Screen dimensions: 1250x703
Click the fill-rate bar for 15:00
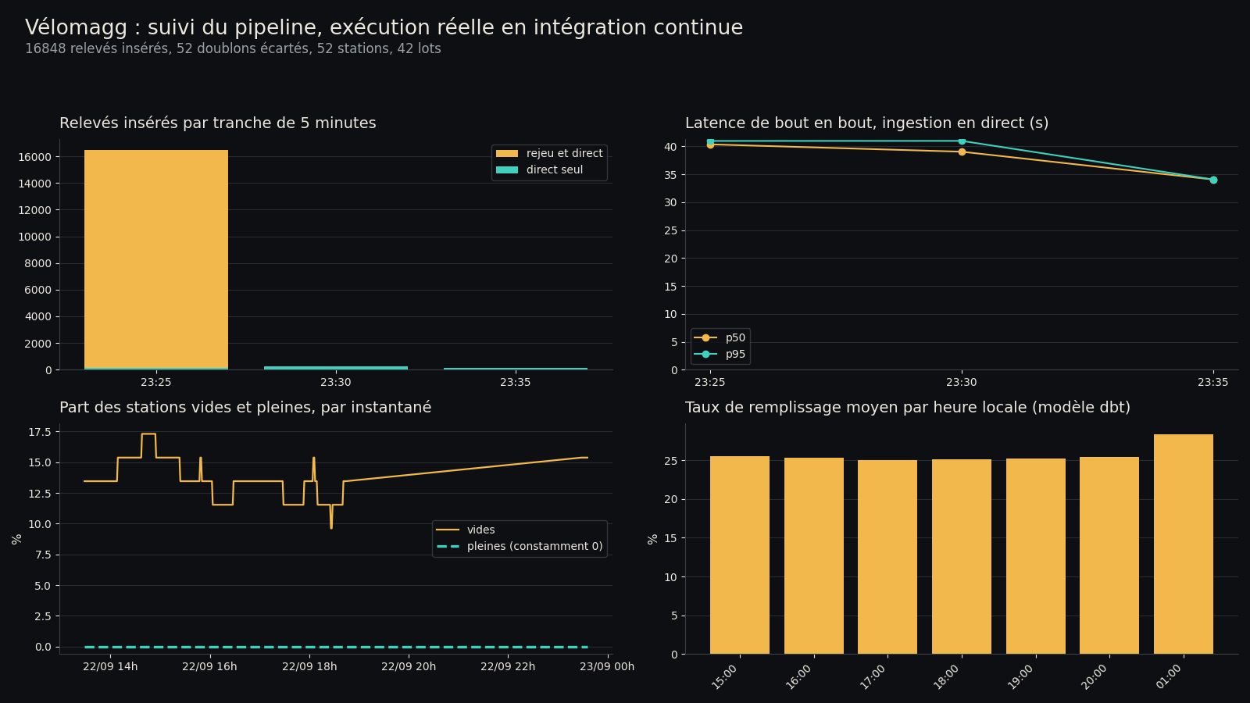point(740,555)
